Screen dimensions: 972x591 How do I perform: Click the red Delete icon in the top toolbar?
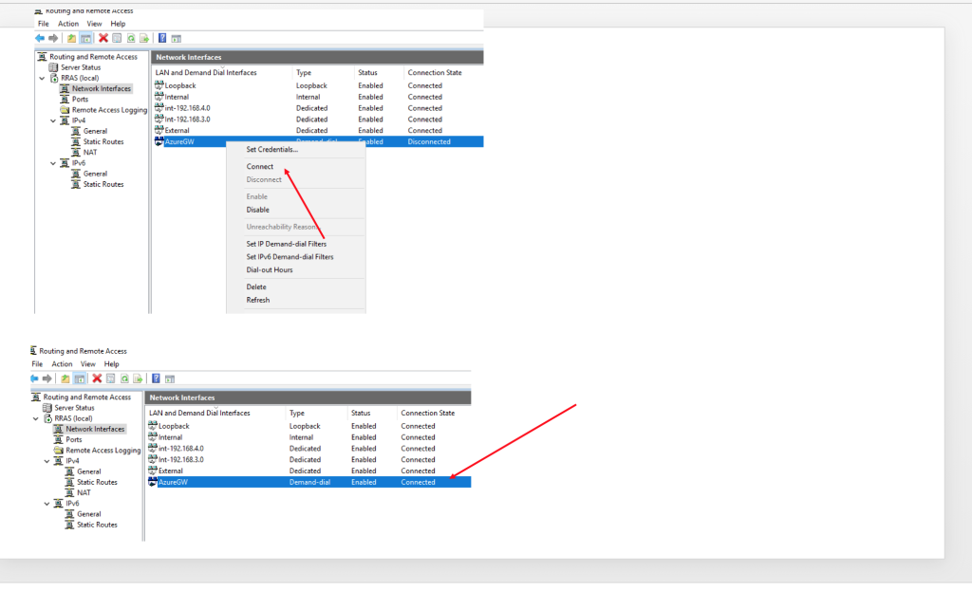click(x=103, y=38)
